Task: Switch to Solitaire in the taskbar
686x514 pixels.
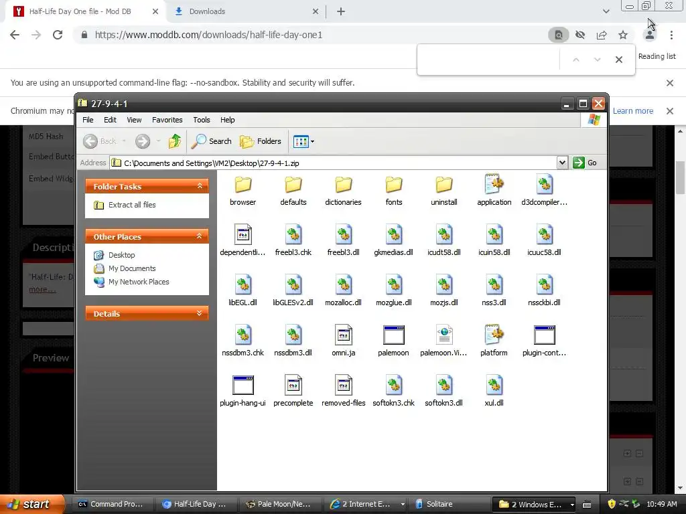Action: coord(450,505)
